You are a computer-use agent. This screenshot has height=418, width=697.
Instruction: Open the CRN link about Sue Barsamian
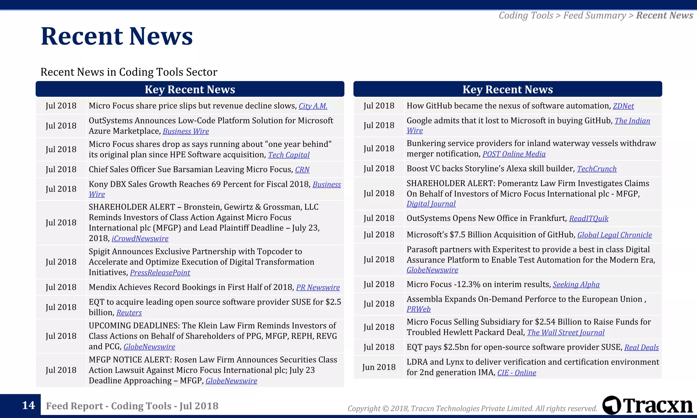302,170
